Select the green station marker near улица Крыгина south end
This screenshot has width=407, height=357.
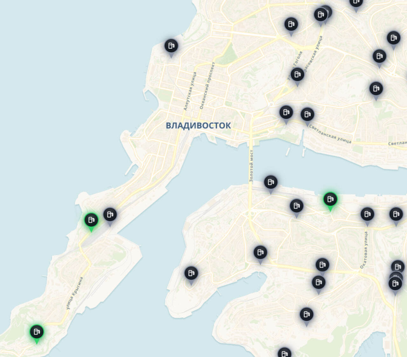tap(37, 332)
